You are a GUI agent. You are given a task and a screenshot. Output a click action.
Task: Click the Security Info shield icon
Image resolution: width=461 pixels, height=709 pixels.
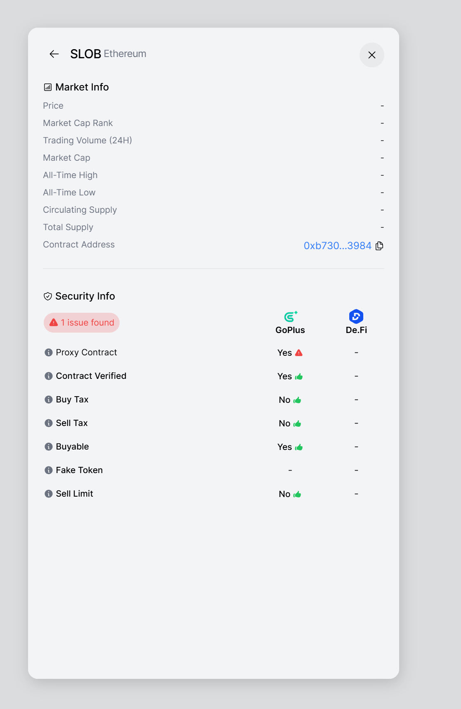(48, 296)
